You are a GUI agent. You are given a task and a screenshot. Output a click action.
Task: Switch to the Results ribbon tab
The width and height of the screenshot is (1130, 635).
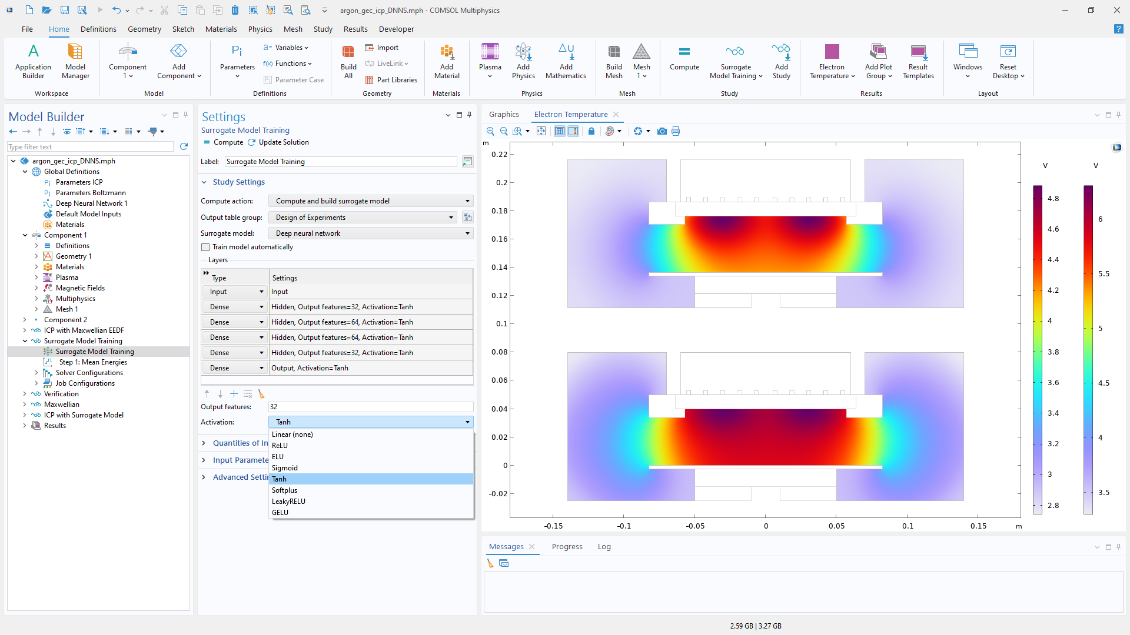pos(355,29)
